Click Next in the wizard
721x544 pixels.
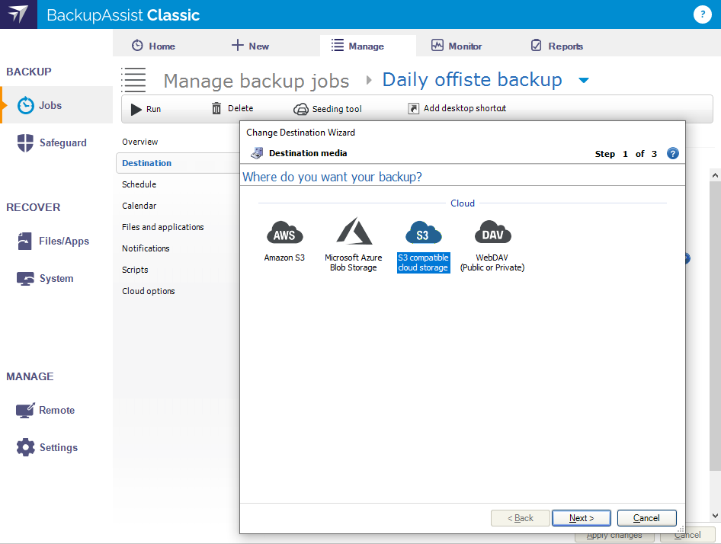coord(582,518)
